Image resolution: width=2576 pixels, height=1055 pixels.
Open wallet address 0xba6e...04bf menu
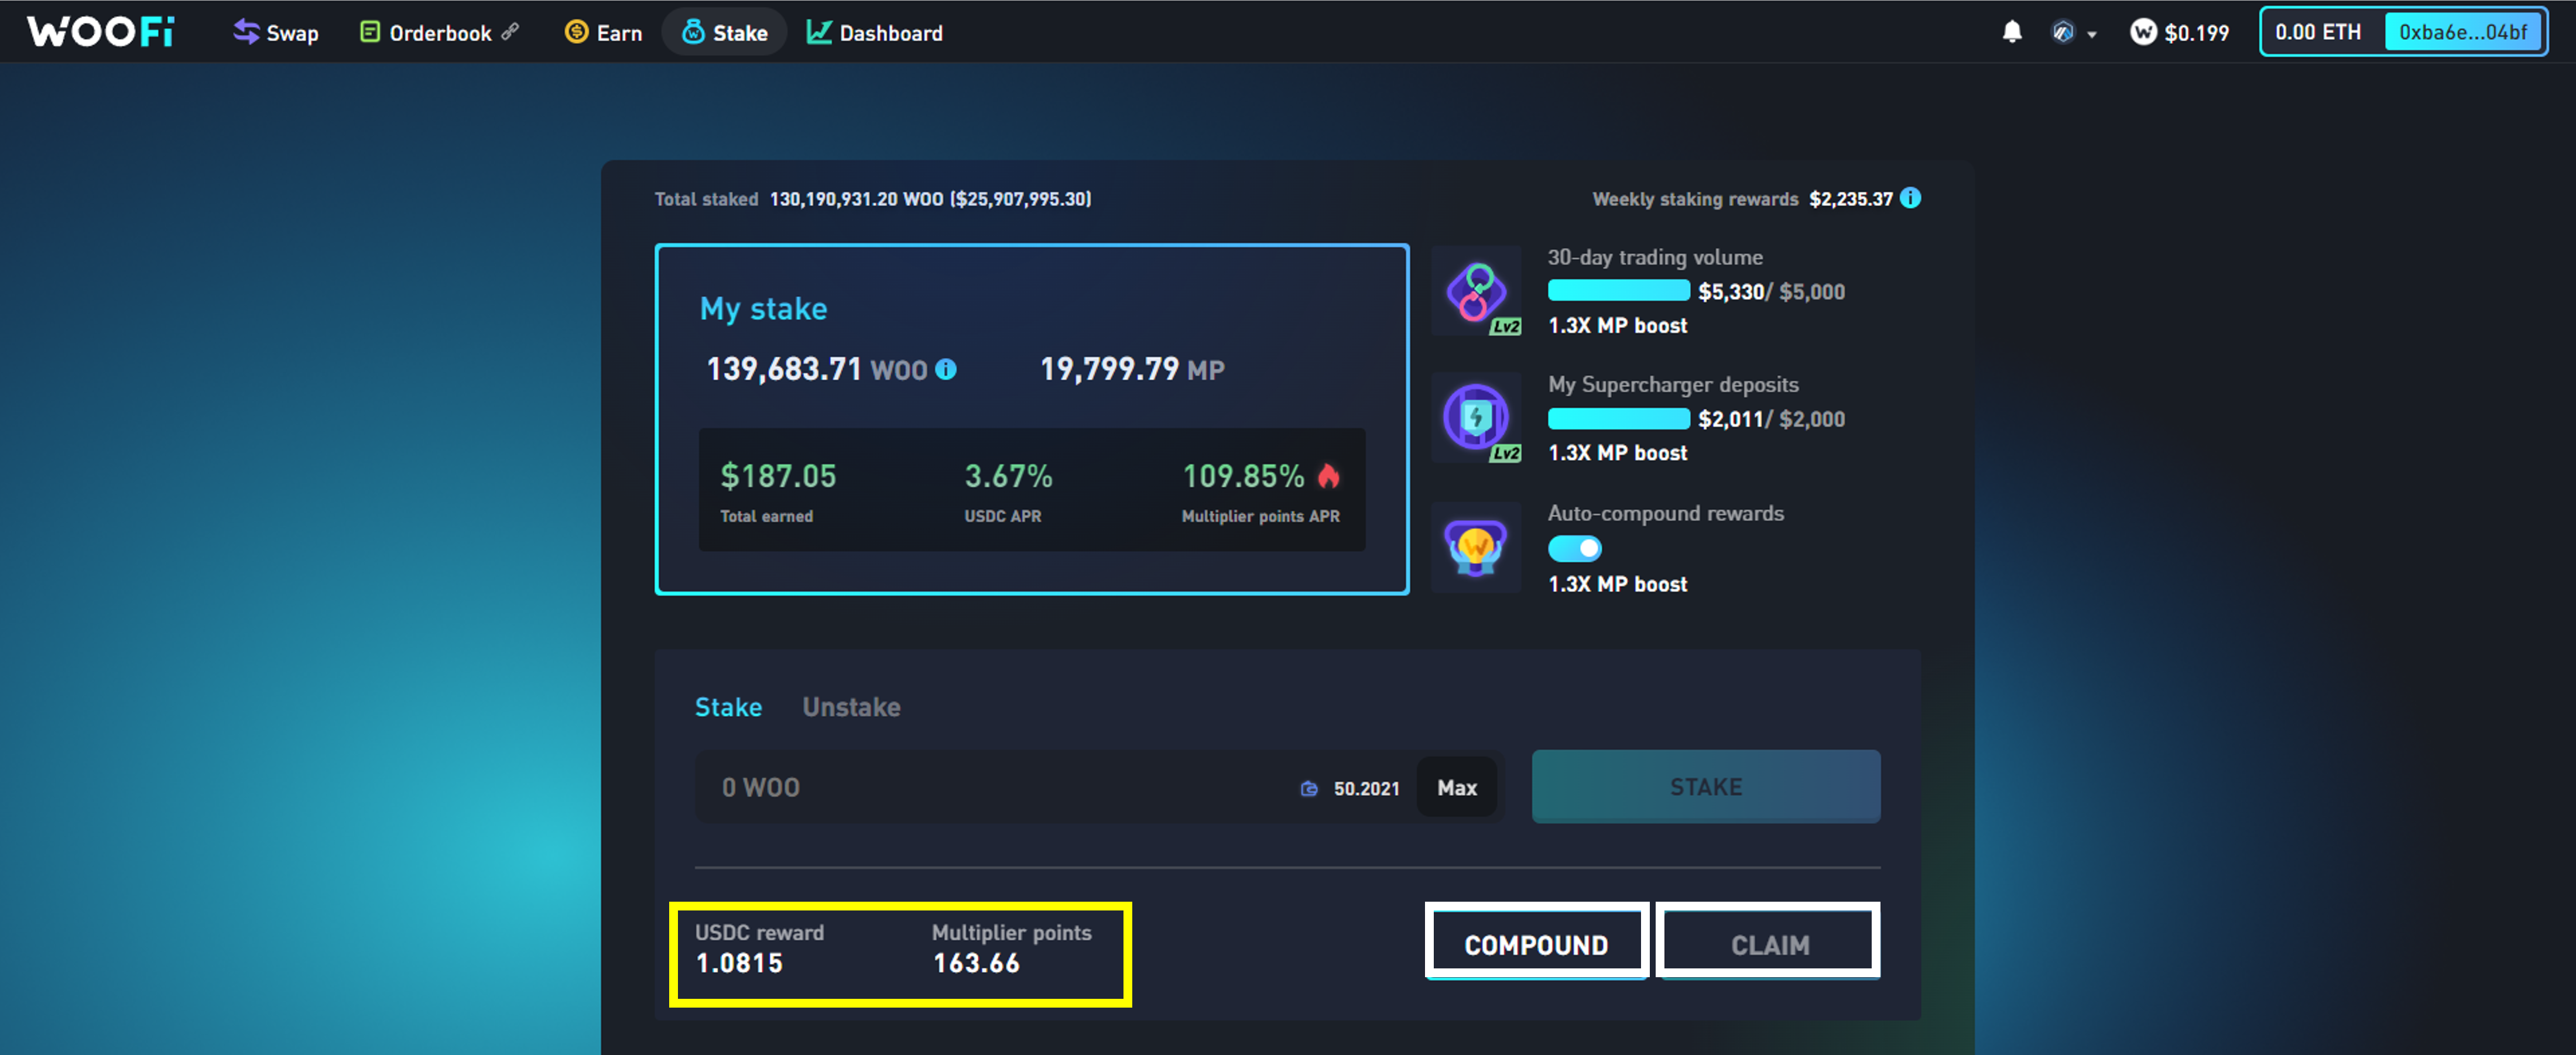(2463, 32)
